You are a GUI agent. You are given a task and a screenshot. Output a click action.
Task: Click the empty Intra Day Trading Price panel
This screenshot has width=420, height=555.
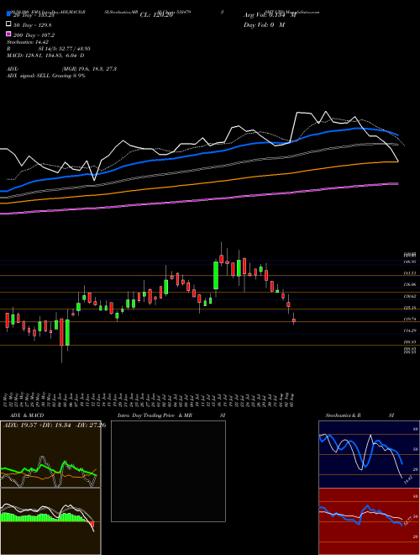tap(168, 471)
